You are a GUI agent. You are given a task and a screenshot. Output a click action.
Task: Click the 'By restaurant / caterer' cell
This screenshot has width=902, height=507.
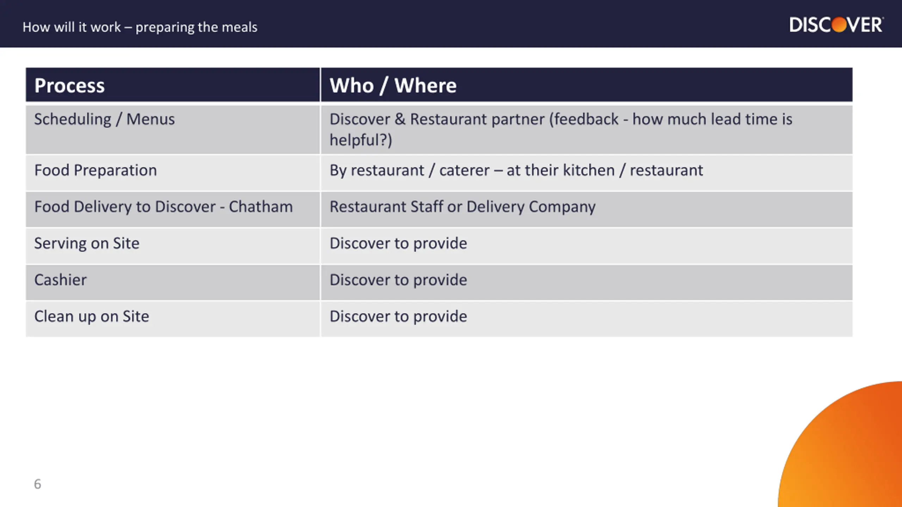[x=587, y=173]
